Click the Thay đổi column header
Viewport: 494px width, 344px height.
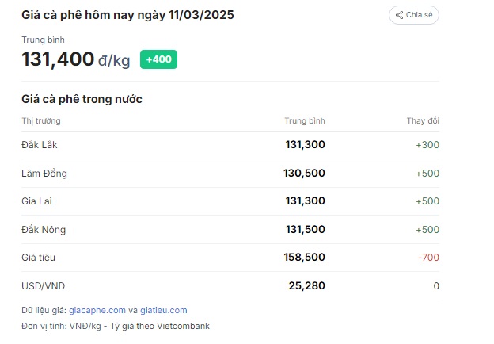point(423,120)
